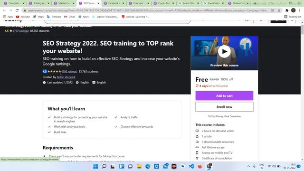Open the Reading list
The width and height of the screenshot is (304, 171).
click(293, 17)
